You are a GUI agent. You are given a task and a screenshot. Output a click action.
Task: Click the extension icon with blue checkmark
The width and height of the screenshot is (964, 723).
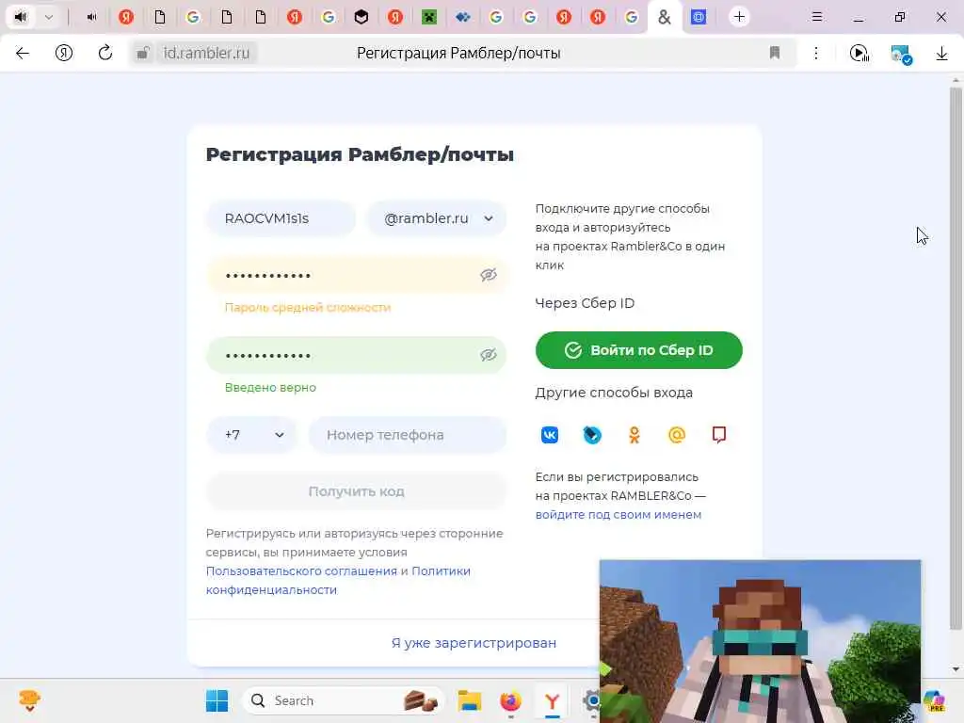[901, 54]
